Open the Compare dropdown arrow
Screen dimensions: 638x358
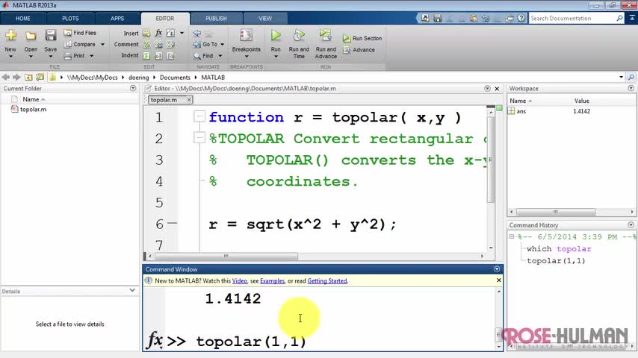(102, 44)
